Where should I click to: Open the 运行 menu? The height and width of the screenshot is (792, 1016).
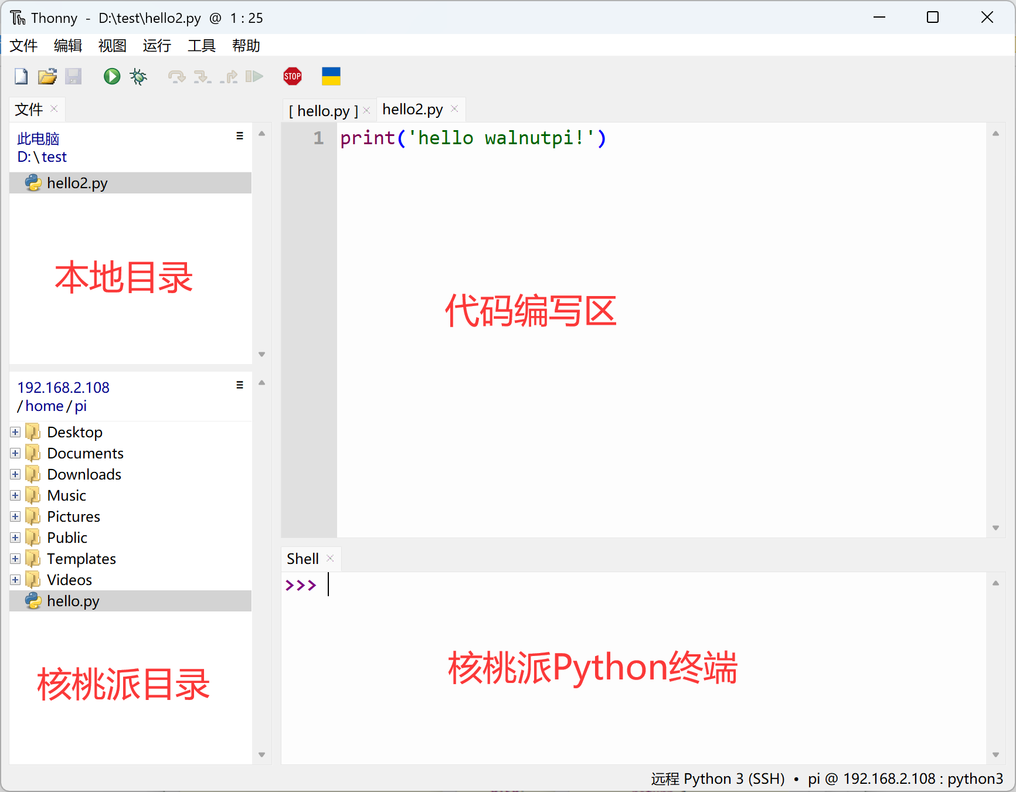coord(157,46)
